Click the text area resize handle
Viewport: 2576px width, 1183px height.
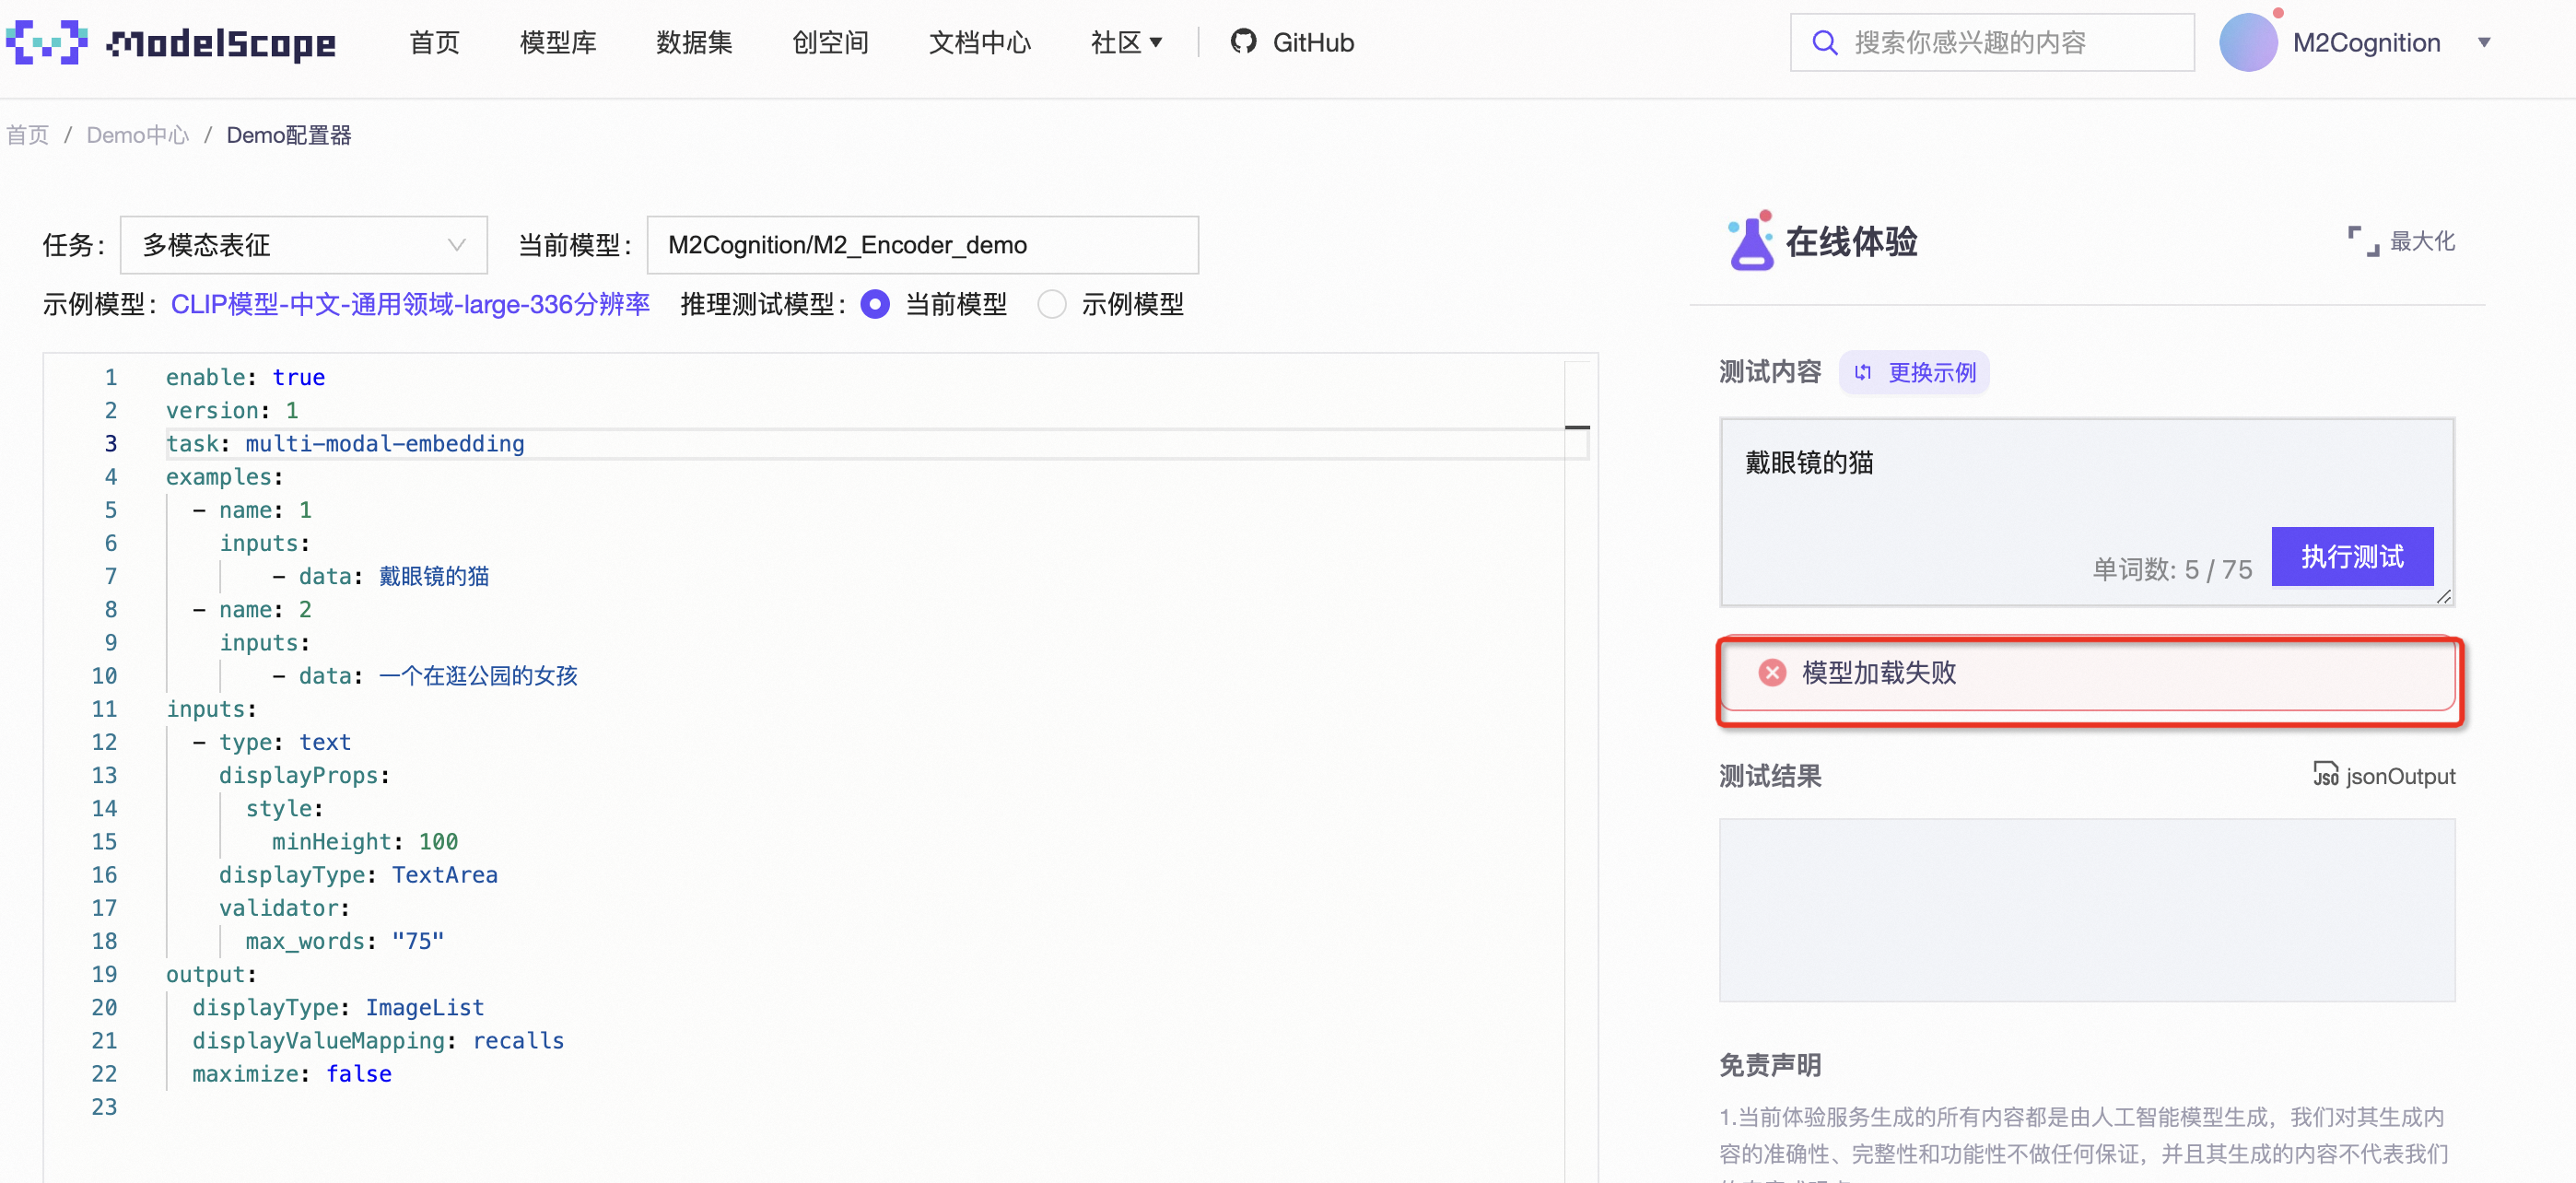pos(2443,596)
